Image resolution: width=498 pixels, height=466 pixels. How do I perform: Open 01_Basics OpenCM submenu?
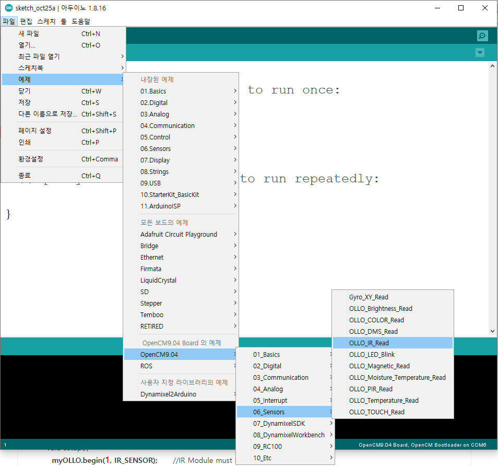tap(285, 354)
